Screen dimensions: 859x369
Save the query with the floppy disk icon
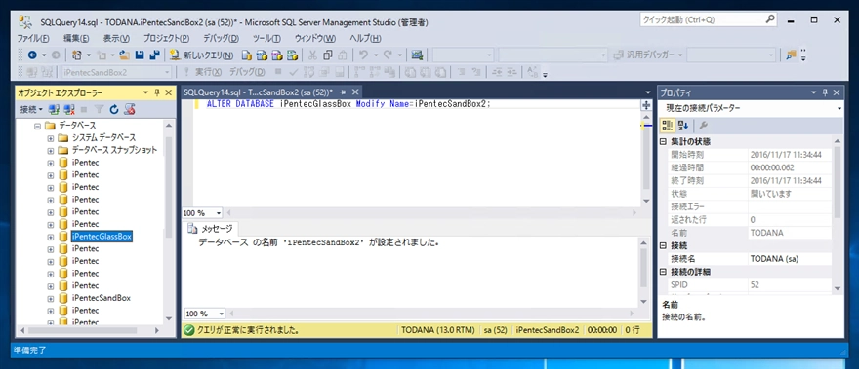(x=140, y=55)
